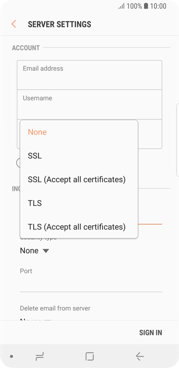The height and width of the screenshot is (368, 179).
Task: Tap the recent apps navigation icon
Action: [x=40, y=357]
